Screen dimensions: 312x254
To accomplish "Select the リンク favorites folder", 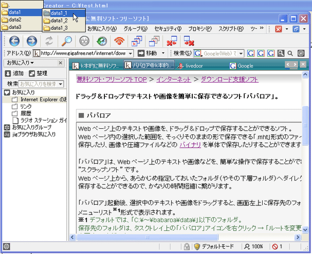I will click(x=22, y=106).
